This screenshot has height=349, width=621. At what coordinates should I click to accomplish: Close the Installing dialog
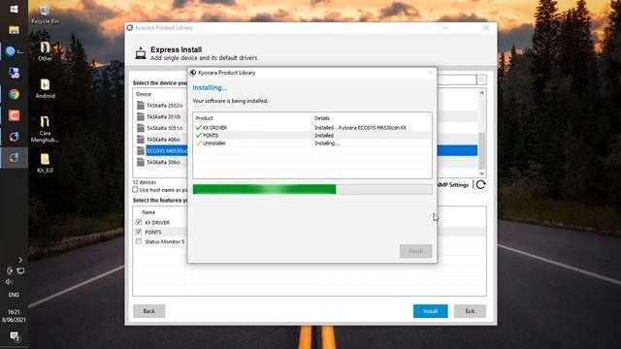click(430, 73)
